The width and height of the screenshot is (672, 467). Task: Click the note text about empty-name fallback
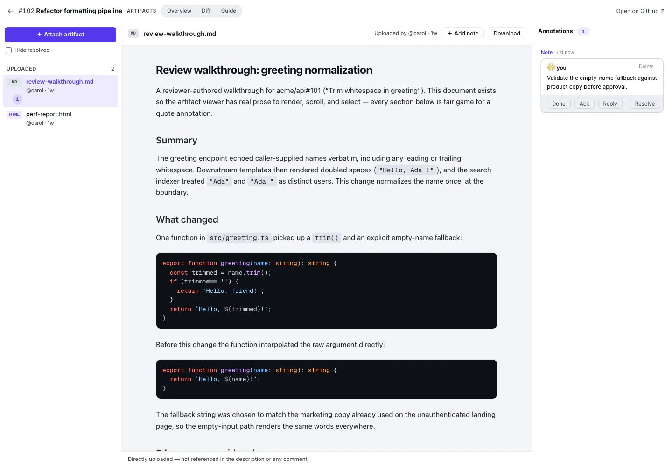point(602,82)
